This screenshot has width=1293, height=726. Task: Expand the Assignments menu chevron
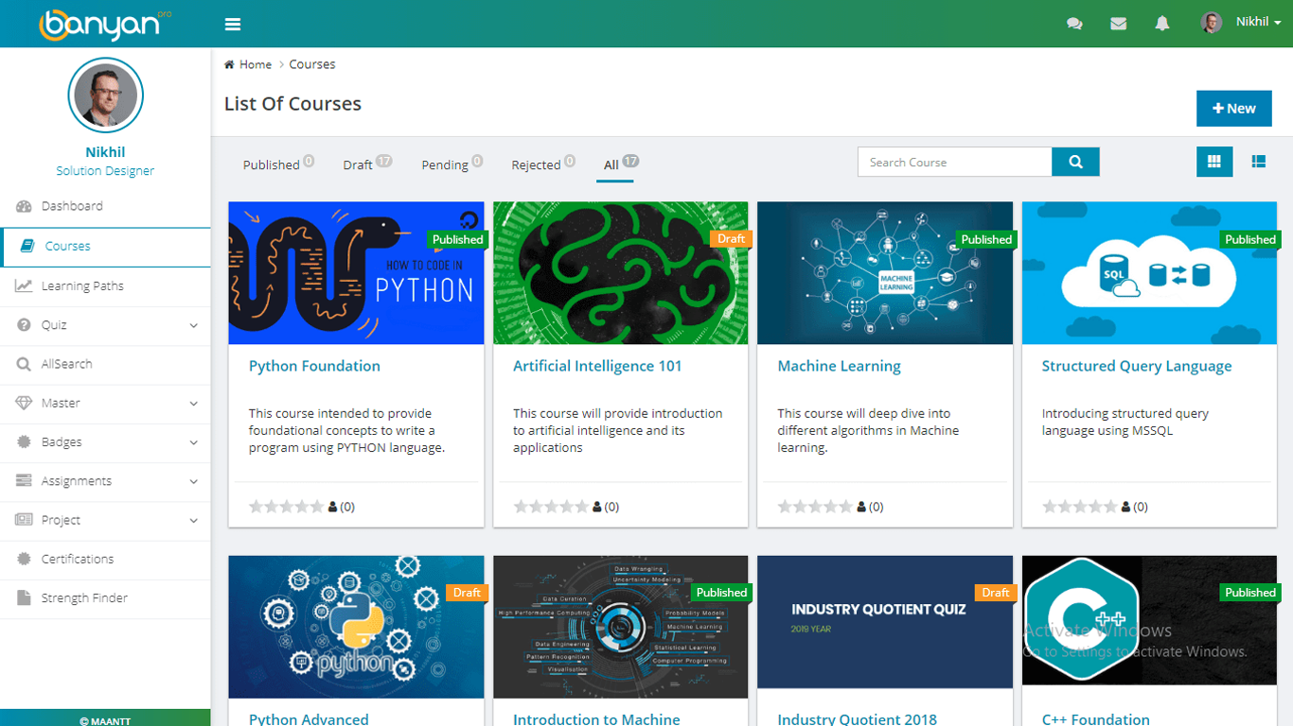point(194,481)
